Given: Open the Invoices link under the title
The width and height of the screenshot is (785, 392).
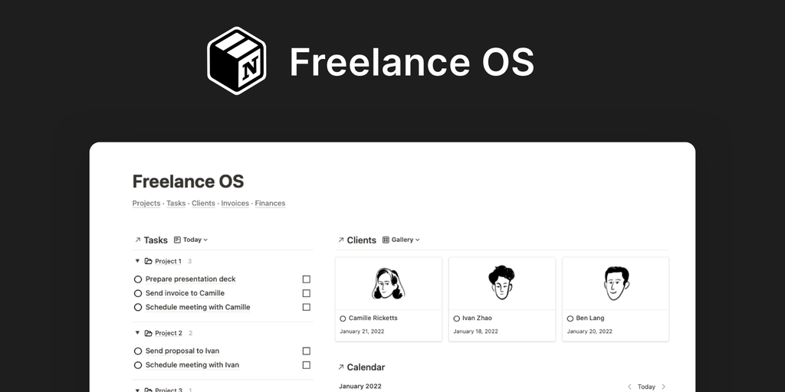Looking at the screenshot, I should [235, 204].
